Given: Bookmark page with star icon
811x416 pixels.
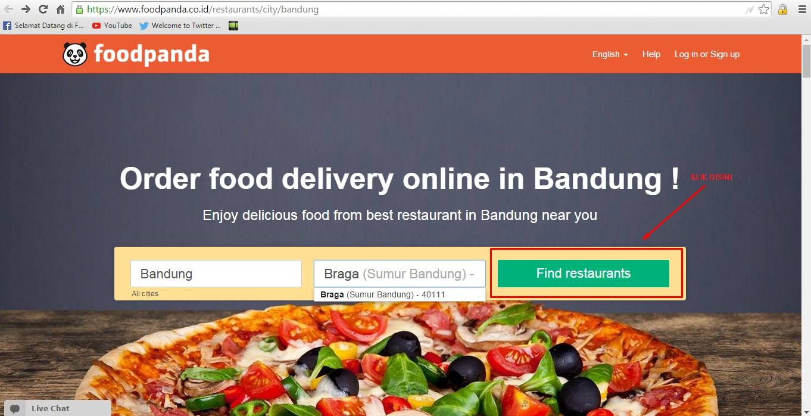Looking at the screenshot, I should point(764,10).
